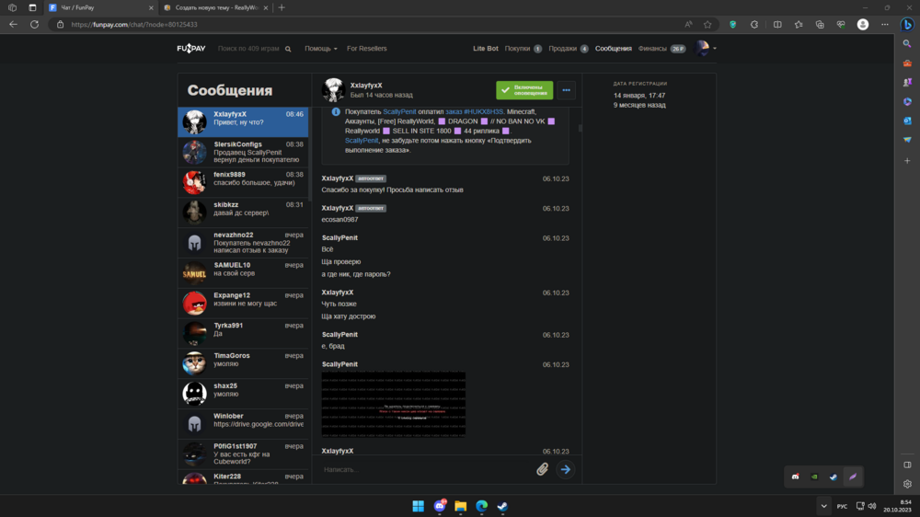This screenshot has width=920, height=517.
Task: Open the read aloud icon
Action: pos(689,25)
